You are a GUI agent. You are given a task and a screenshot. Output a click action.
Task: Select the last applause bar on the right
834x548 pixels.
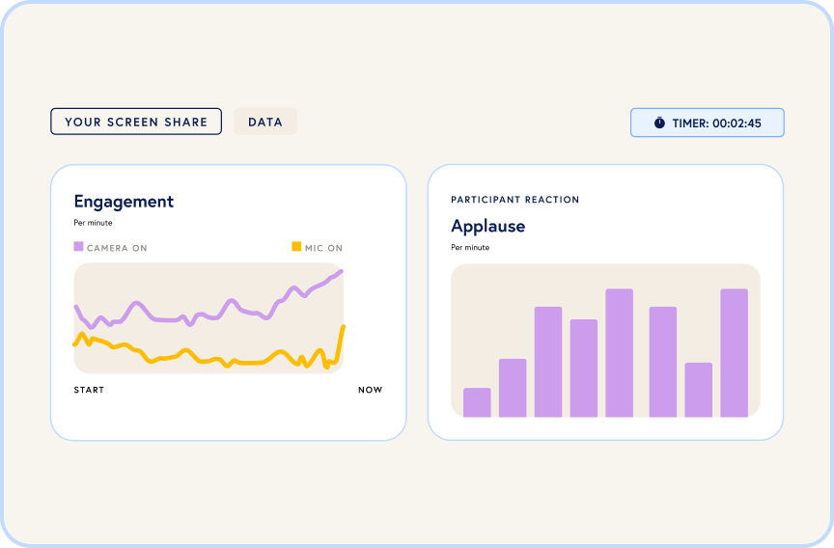734,353
